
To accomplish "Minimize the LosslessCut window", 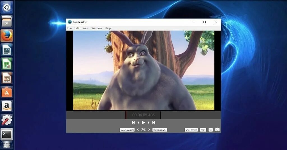I will [194, 22].
